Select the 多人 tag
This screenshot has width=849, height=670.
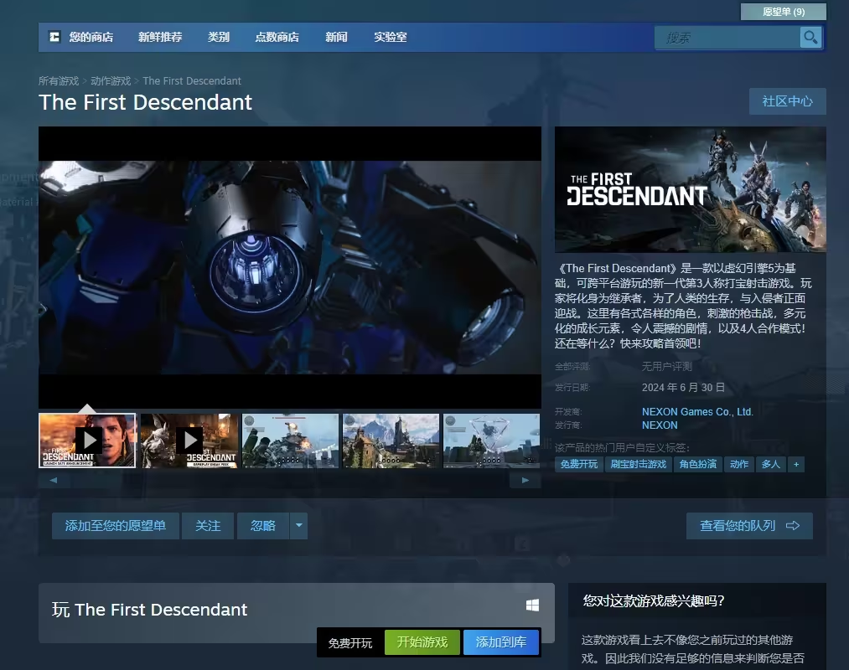tap(771, 464)
